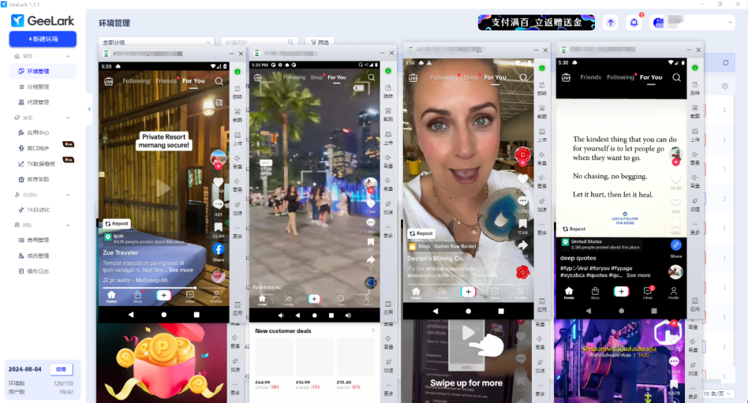Collapse the 常用 sidebar section
The height and width of the screenshot is (403, 748).
(67, 56)
